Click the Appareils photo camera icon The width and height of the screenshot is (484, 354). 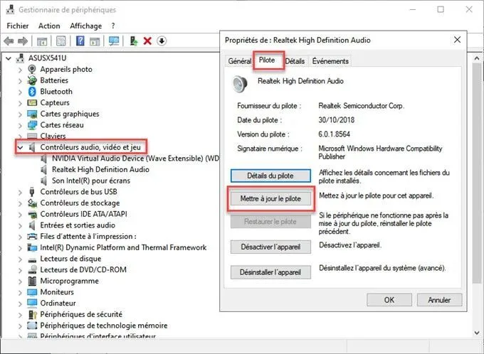(32, 69)
